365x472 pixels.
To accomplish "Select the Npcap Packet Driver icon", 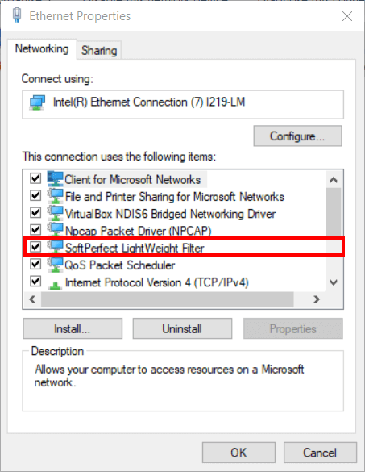I will point(56,230).
